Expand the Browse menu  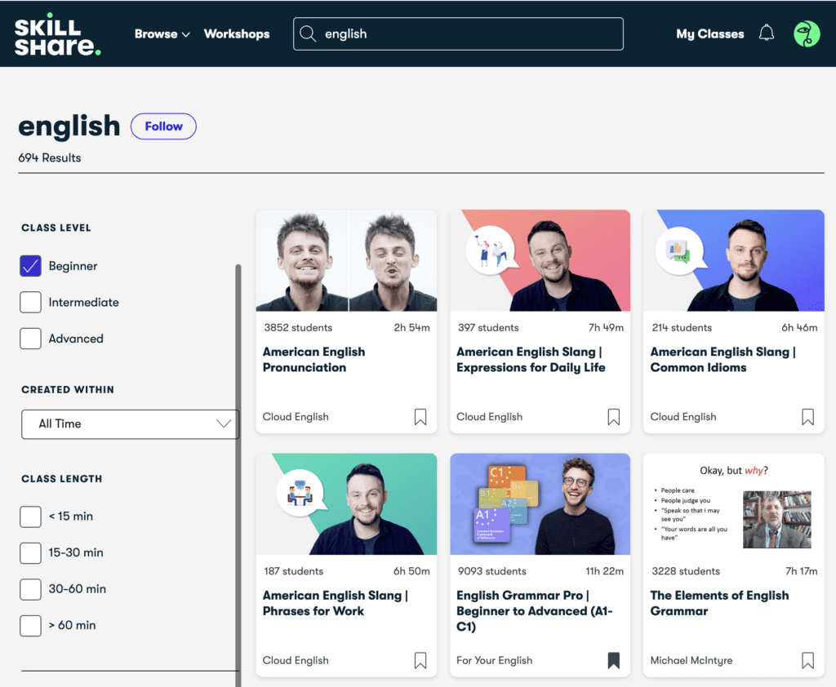pos(162,33)
